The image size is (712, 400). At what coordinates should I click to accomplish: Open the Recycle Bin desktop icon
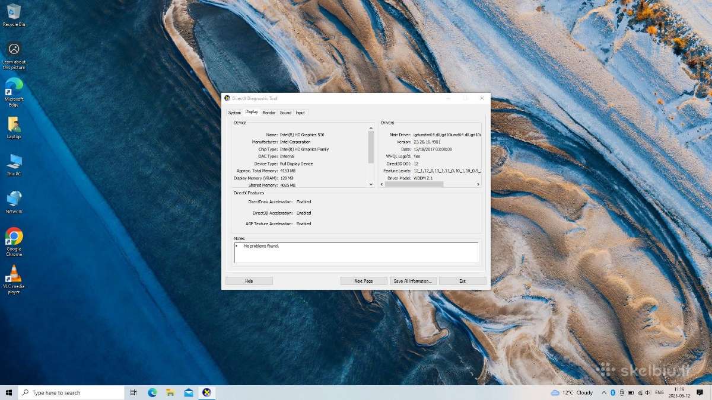coord(14,15)
